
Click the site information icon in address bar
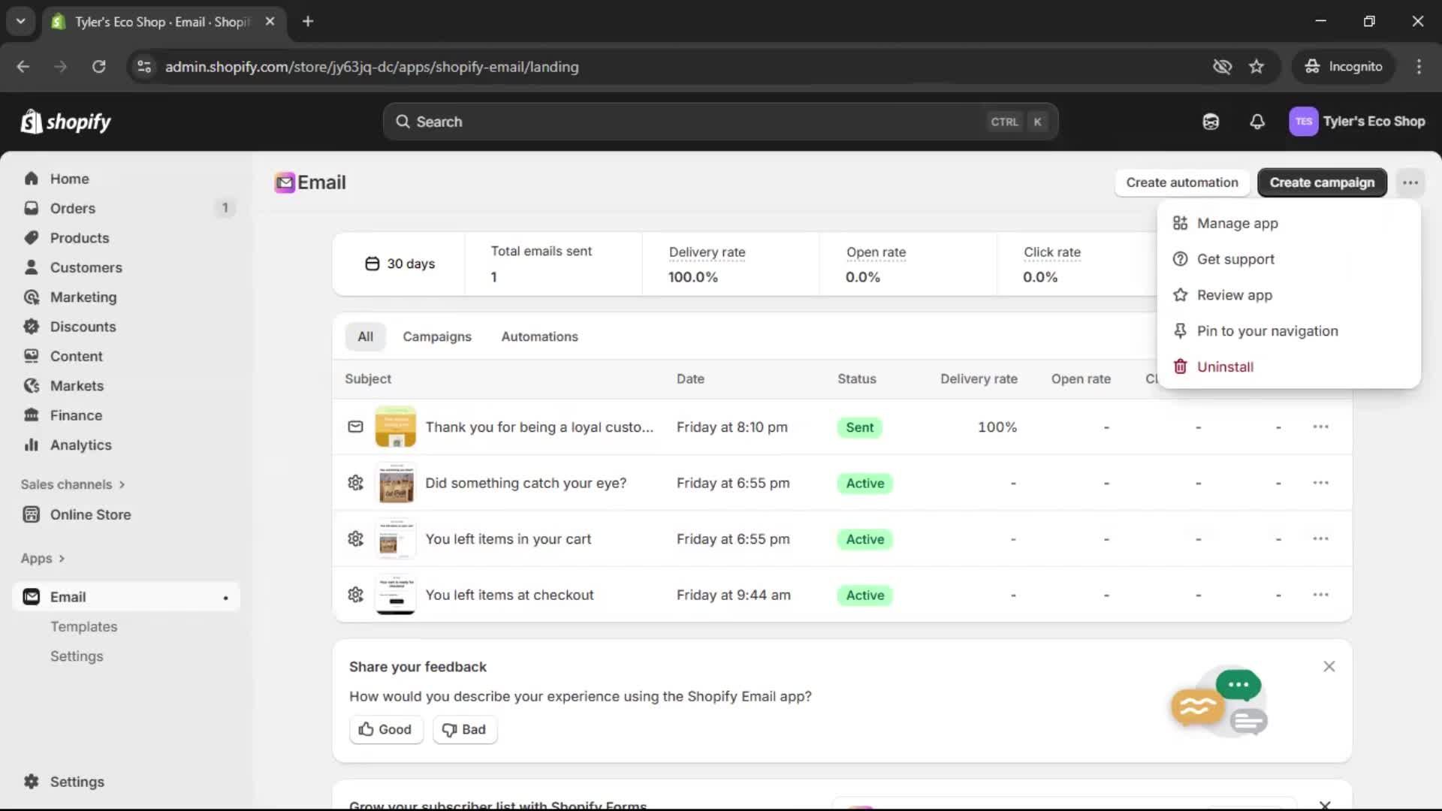tap(144, 67)
